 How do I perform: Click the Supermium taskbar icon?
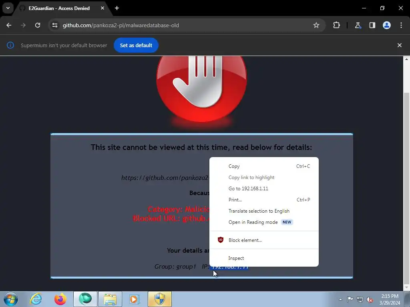tap(85, 299)
